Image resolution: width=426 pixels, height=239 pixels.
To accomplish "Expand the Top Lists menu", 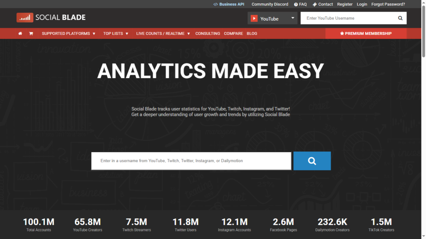I will point(116,34).
